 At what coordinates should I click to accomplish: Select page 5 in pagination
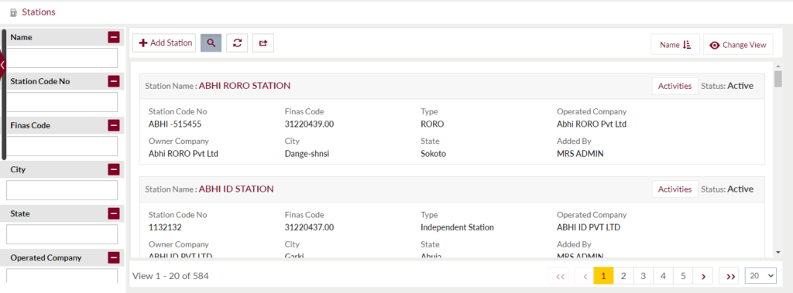click(x=683, y=276)
